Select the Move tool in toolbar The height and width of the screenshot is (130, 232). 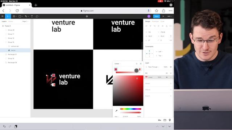point(7,16)
